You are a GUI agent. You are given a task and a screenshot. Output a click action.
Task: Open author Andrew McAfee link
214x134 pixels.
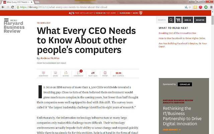click(50, 58)
